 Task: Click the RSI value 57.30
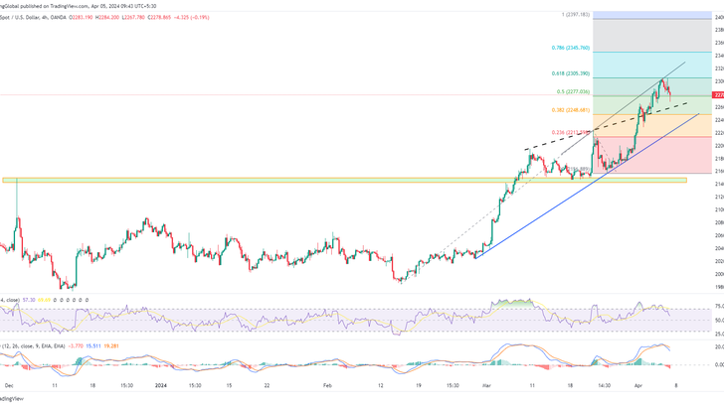pyautogui.click(x=29, y=300)
